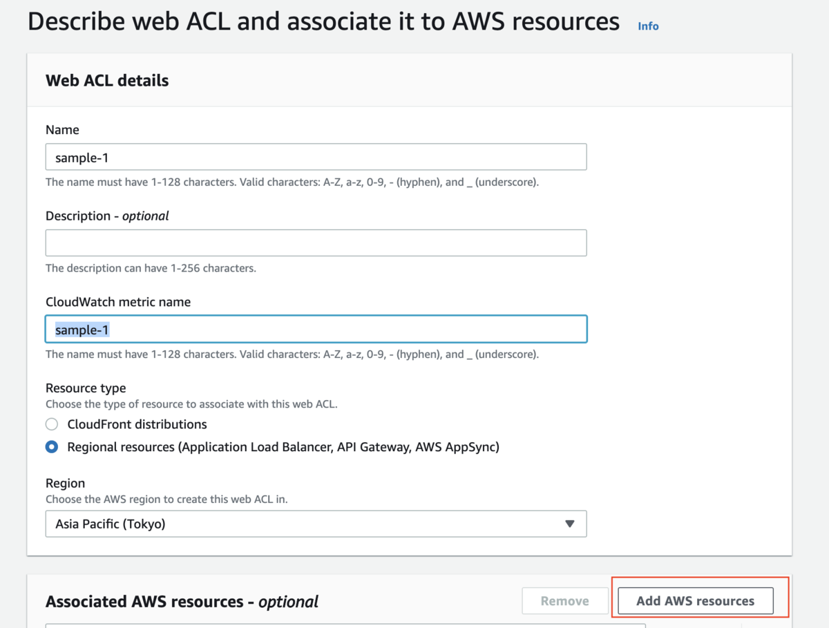
Task: Focus the empty Description text box
Action: pyautogui.click(x=316, y=243)
